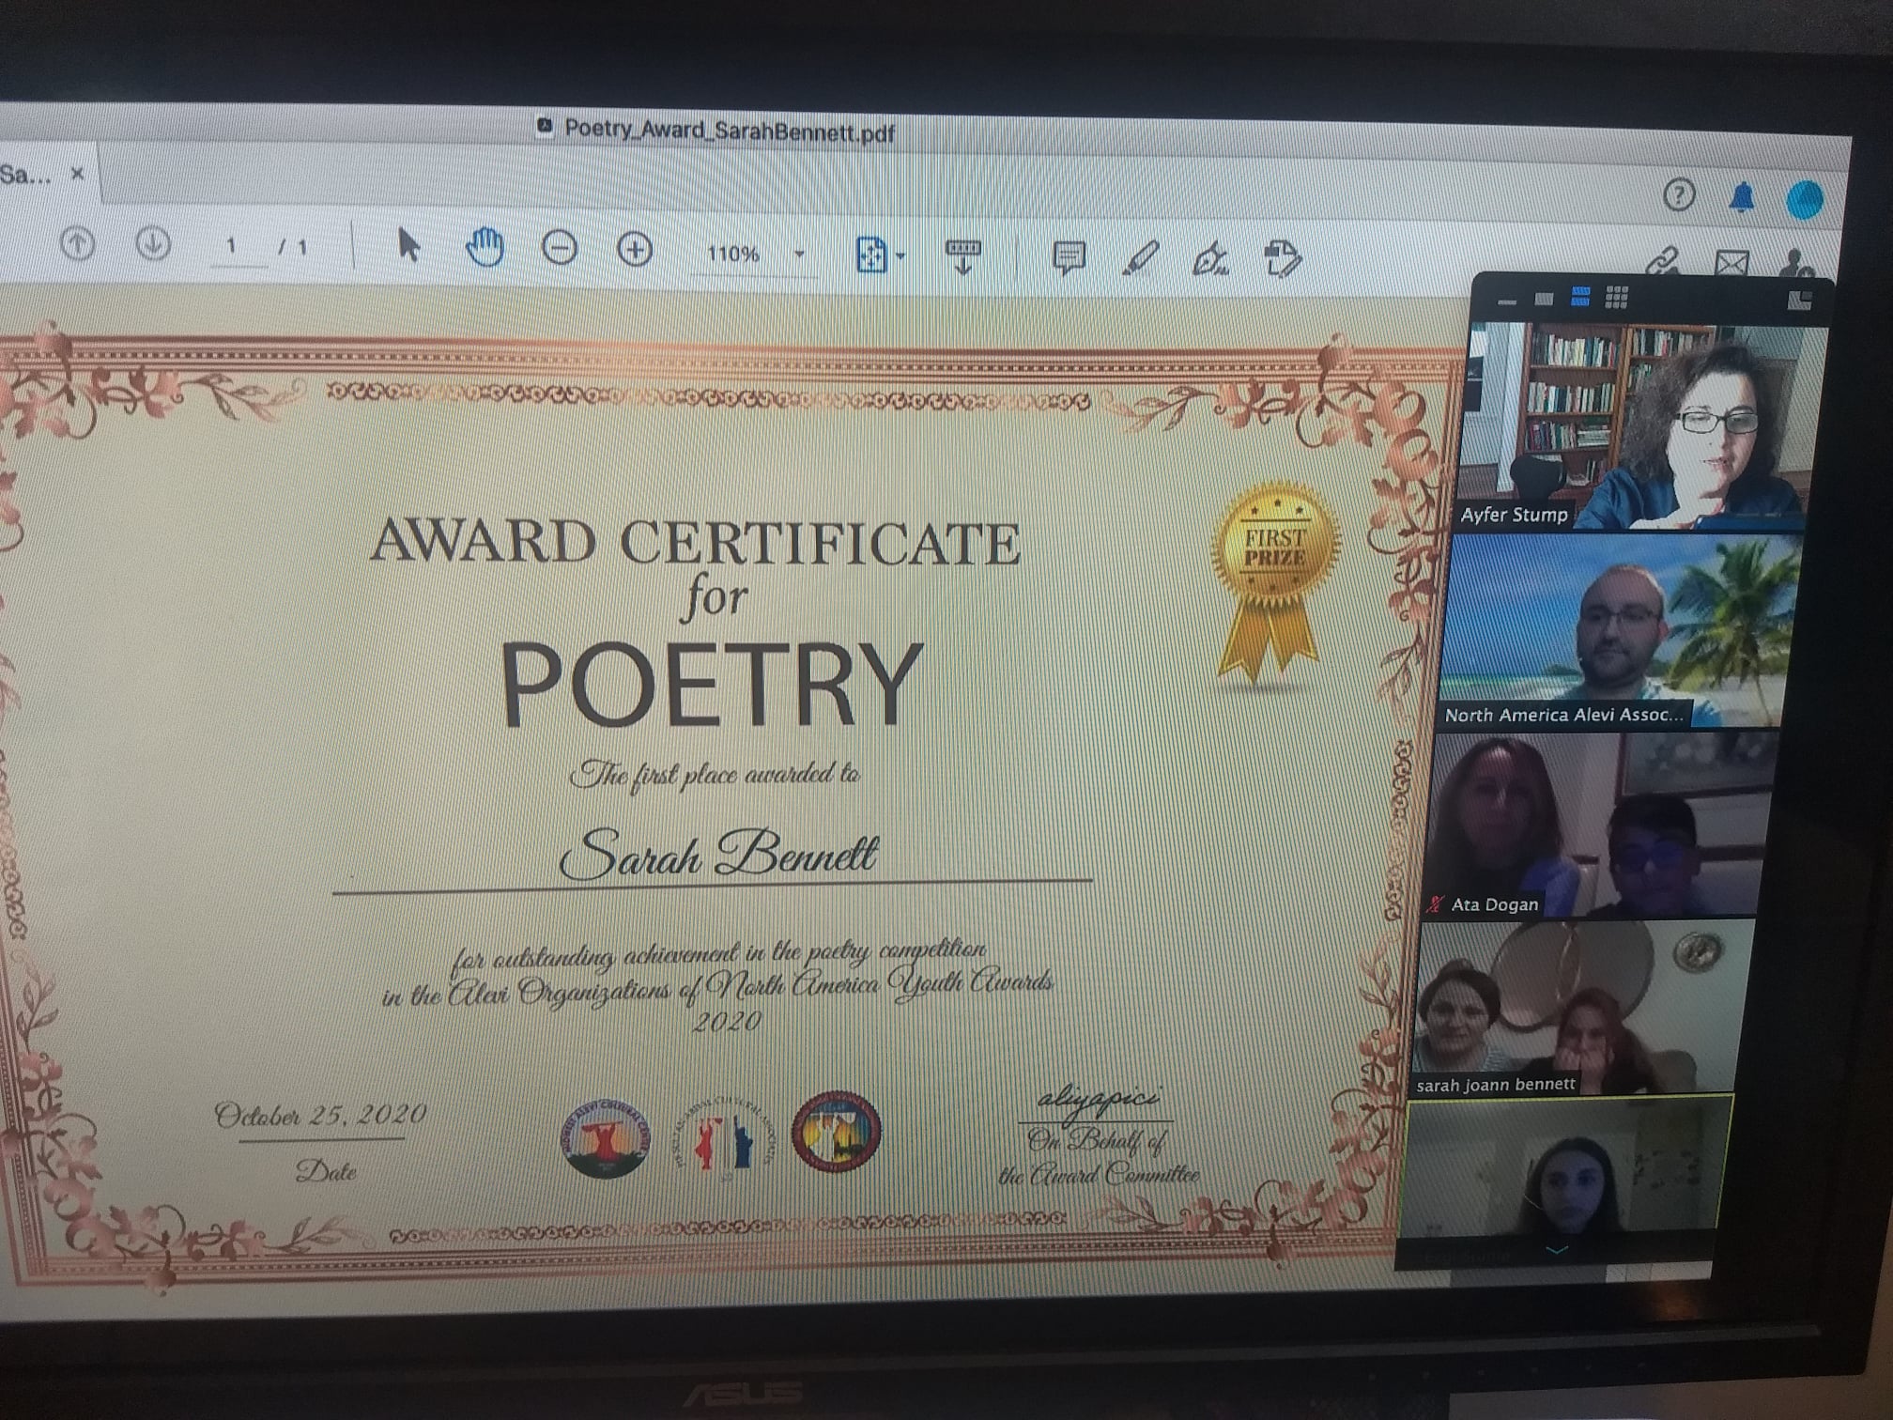Open the blue account profile circle
Viewport: 1893px width, 1420px height.
click(x=1804, y=199)
